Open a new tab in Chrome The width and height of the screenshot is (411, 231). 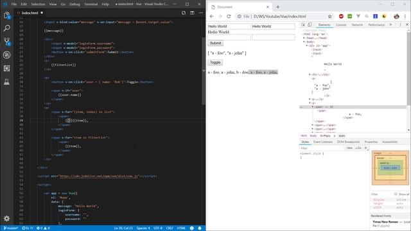[278, 7]
